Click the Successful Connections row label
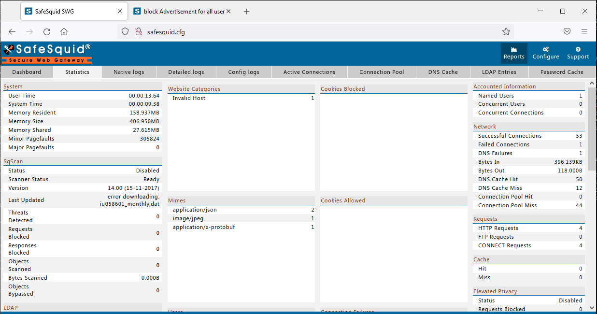 pos(510,136)
